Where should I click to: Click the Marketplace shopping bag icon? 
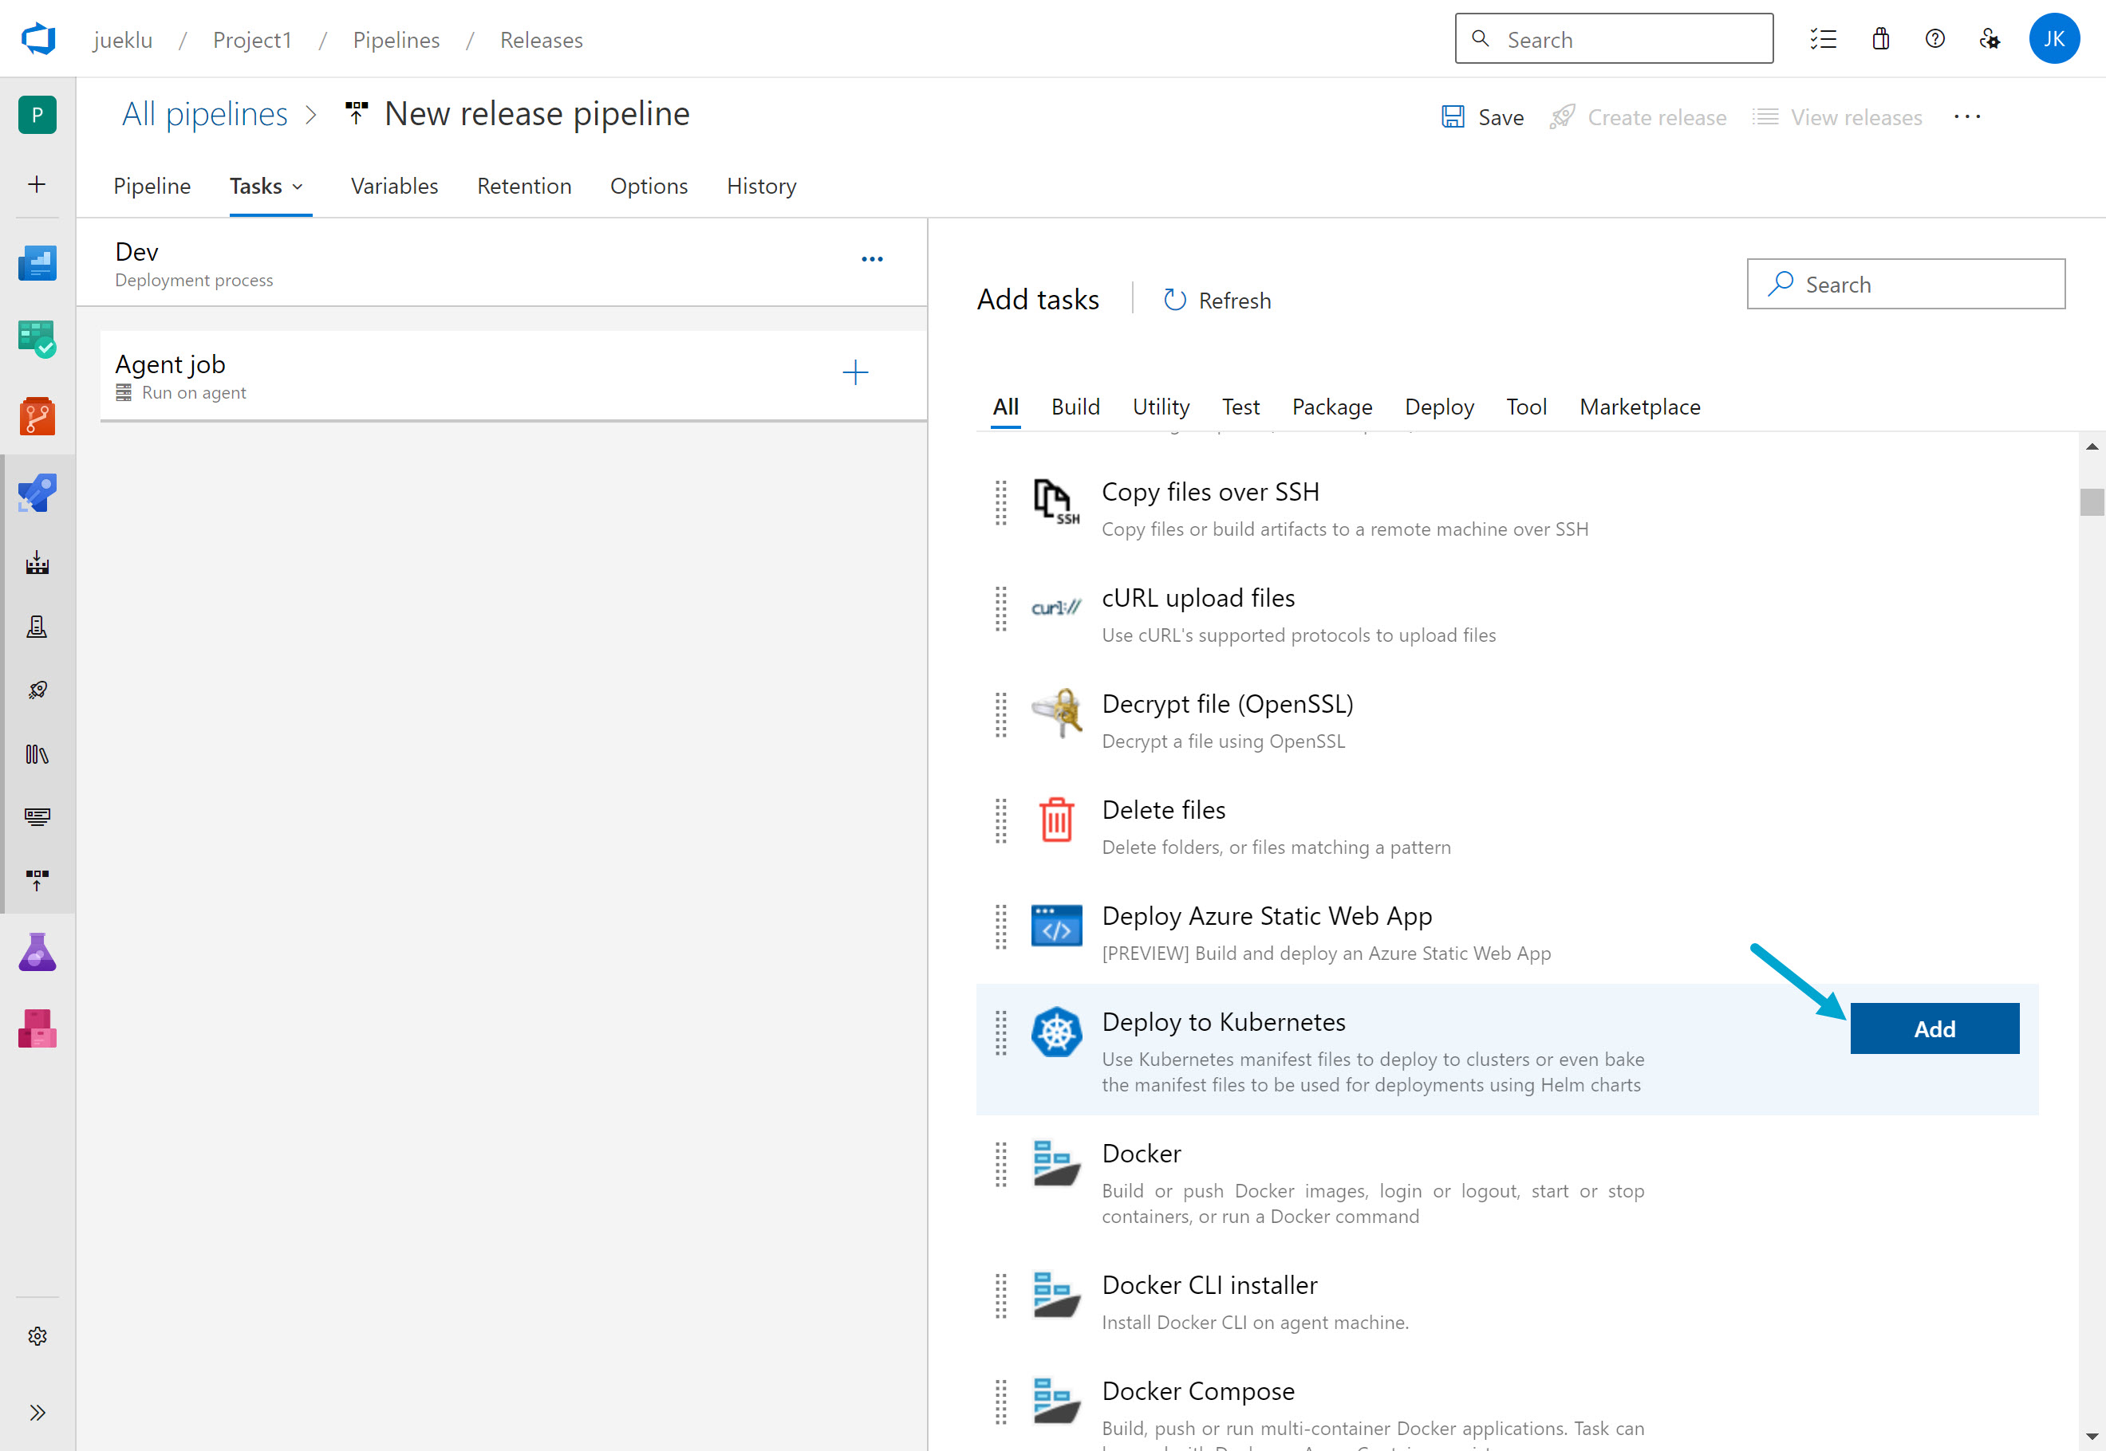[x=1880, y=39]
